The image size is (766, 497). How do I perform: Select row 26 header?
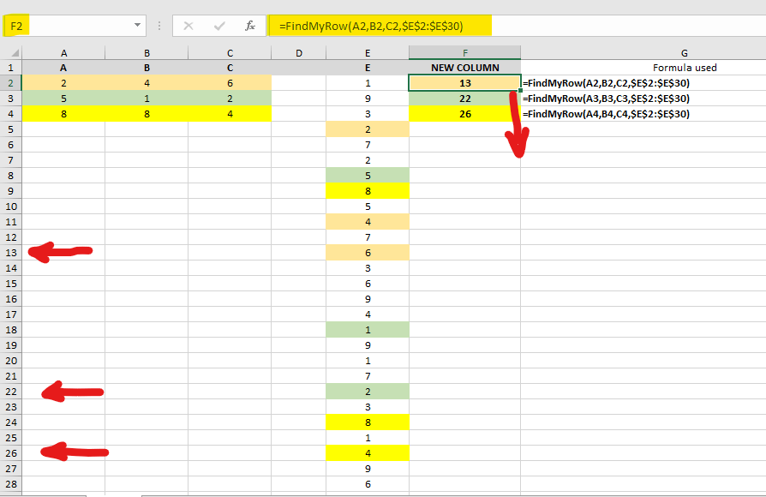coord(11,453)
